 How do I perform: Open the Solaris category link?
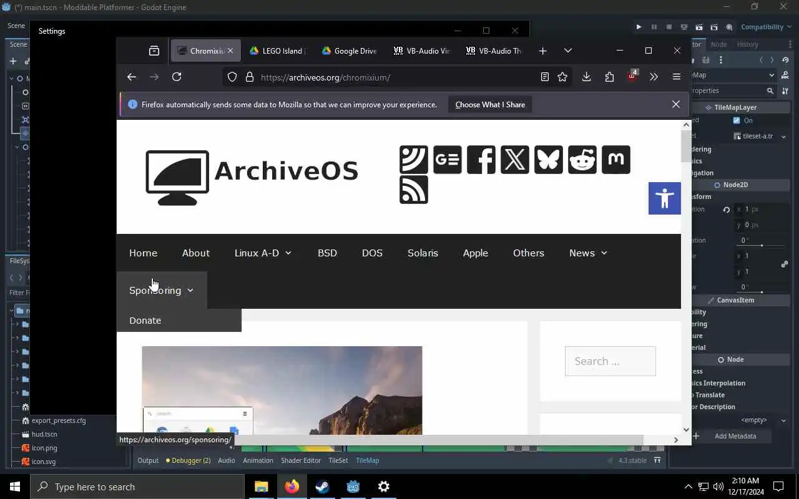coord(423,253)
